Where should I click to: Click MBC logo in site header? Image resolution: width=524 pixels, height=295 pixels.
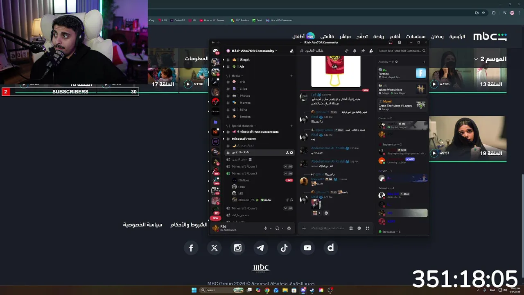[490, 36]
